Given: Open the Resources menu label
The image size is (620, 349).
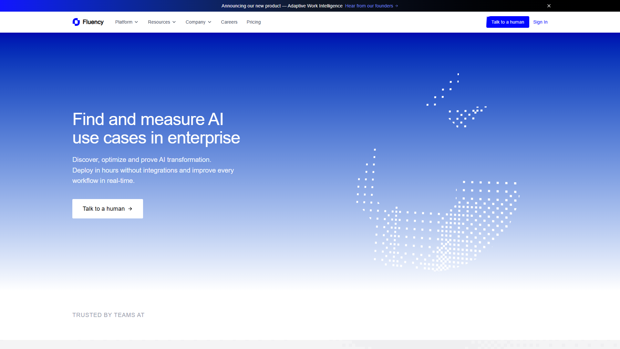Looking at the screenshot, I should click(x=159, y=22).
